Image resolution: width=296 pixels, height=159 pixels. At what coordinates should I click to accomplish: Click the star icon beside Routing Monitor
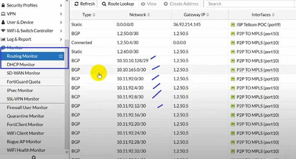pos(61,56)
